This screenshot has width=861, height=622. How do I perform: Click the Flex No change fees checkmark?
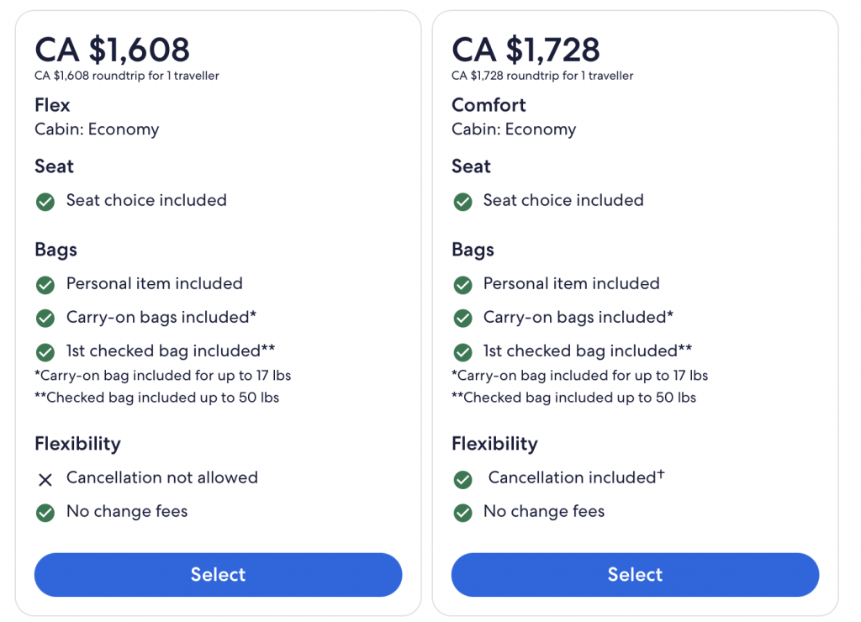pos(45,513)
